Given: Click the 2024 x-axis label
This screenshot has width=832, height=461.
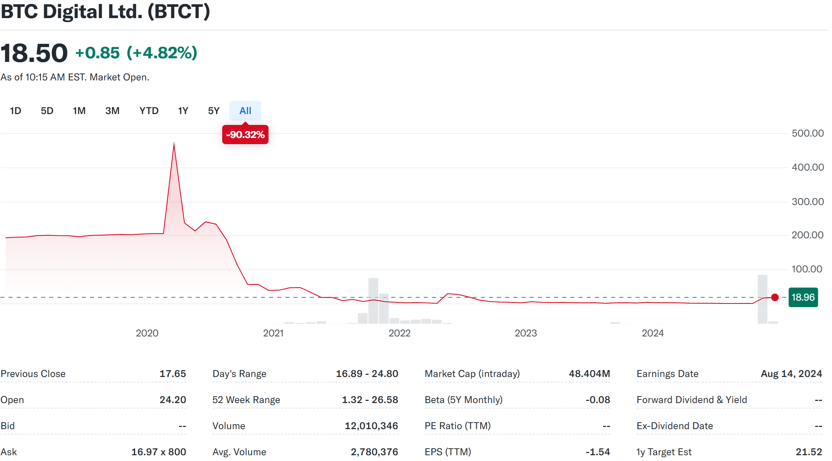Looking at the screenshot, I should click(x=653, y=333).
